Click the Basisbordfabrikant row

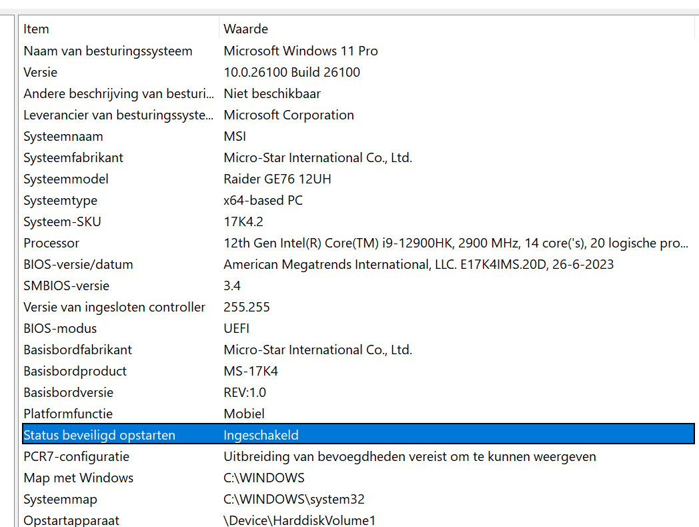(77, 350)
